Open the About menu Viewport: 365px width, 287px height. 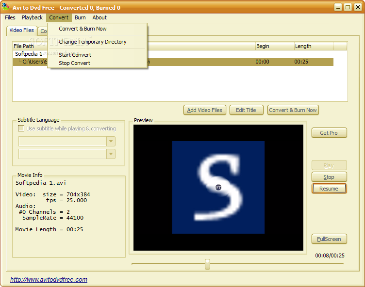pyautogui.click(x=100, y=17)
